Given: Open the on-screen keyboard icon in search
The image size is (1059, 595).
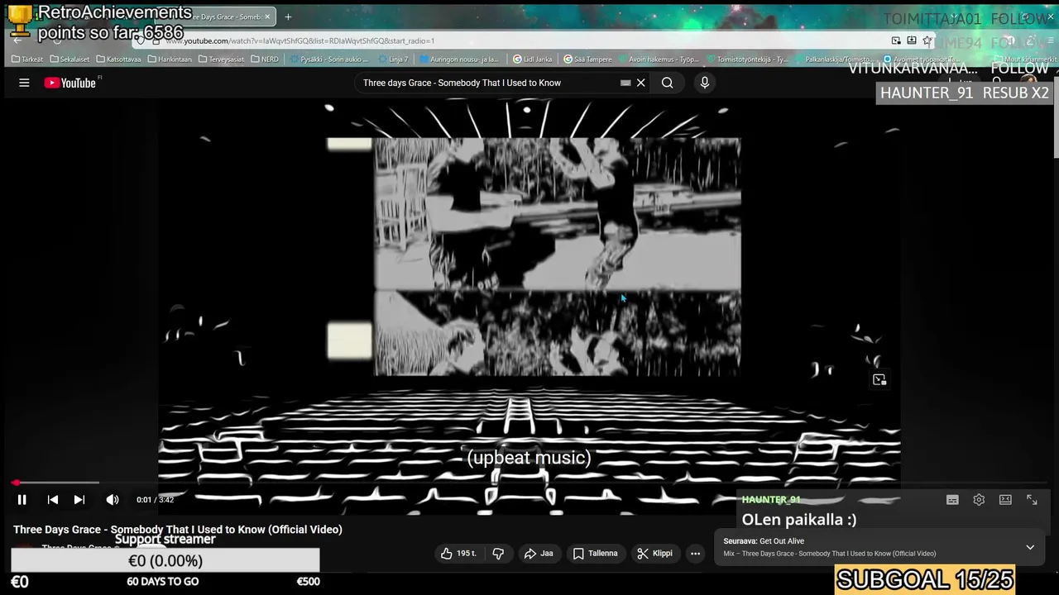Looking at the screenshot, I should tap(625, 83).
